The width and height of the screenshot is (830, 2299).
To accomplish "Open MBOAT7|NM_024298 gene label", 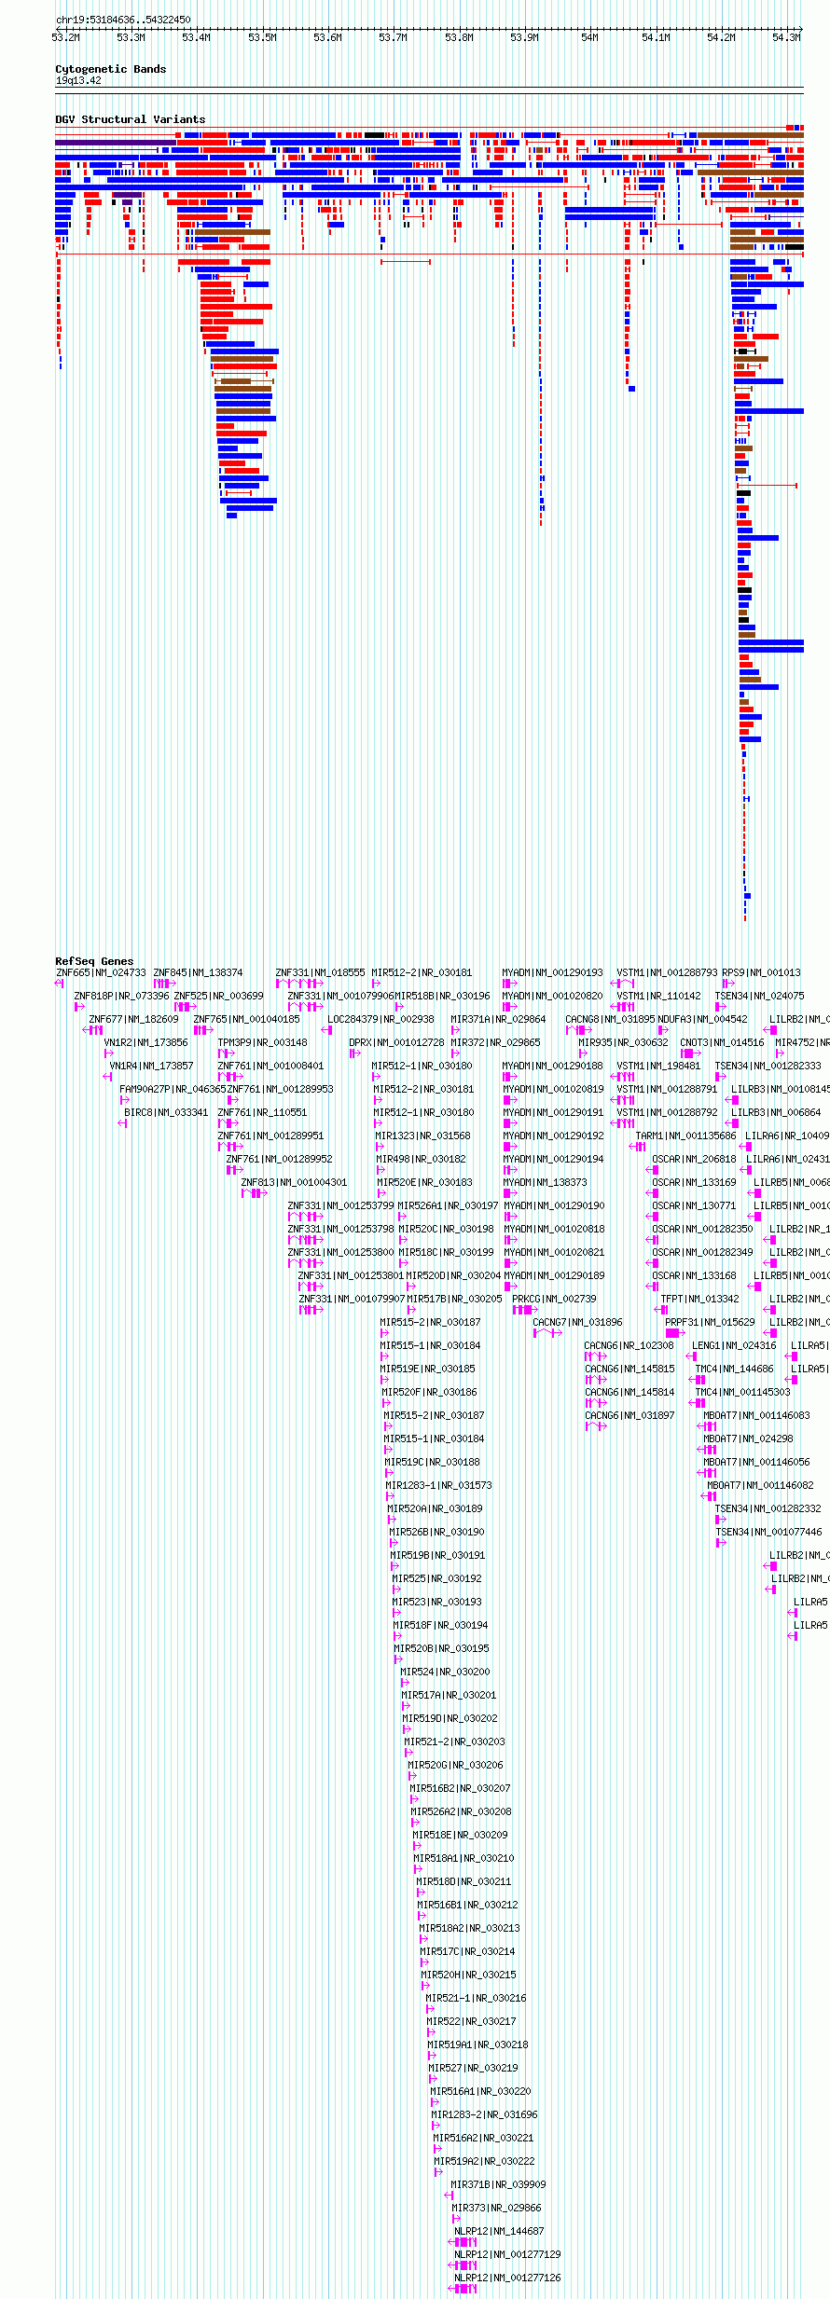I will 748,1439.
